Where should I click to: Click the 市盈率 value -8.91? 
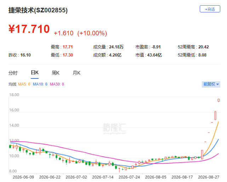click(x=156, y=47)
